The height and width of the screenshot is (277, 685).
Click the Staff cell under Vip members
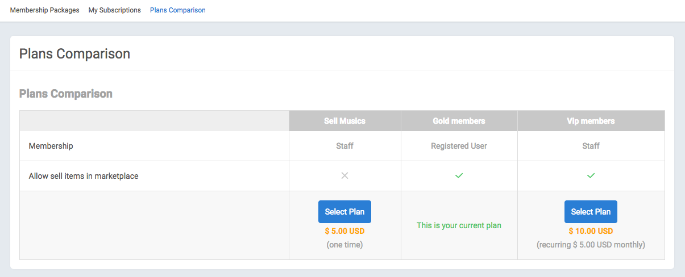(x=591, y=146)
